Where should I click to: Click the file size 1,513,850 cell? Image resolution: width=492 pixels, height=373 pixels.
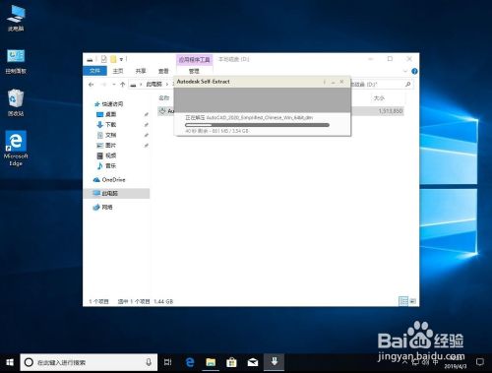pos(390,111)
